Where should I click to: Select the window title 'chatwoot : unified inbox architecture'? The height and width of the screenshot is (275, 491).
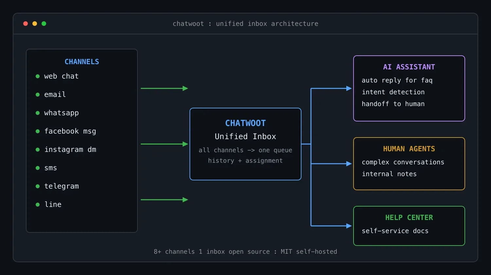click(x=245, y=24)
